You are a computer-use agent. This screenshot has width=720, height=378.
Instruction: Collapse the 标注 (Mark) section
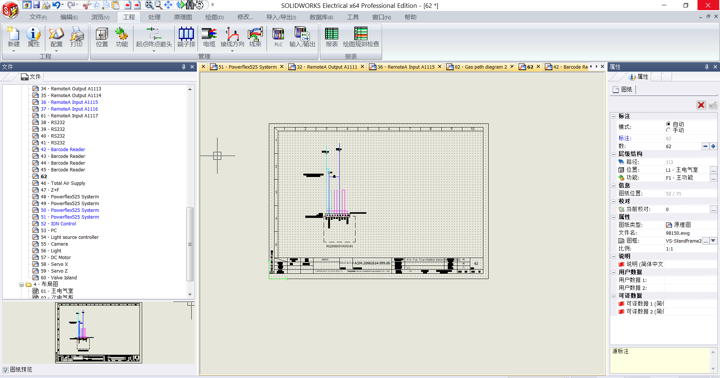click(x=613, y=116)
